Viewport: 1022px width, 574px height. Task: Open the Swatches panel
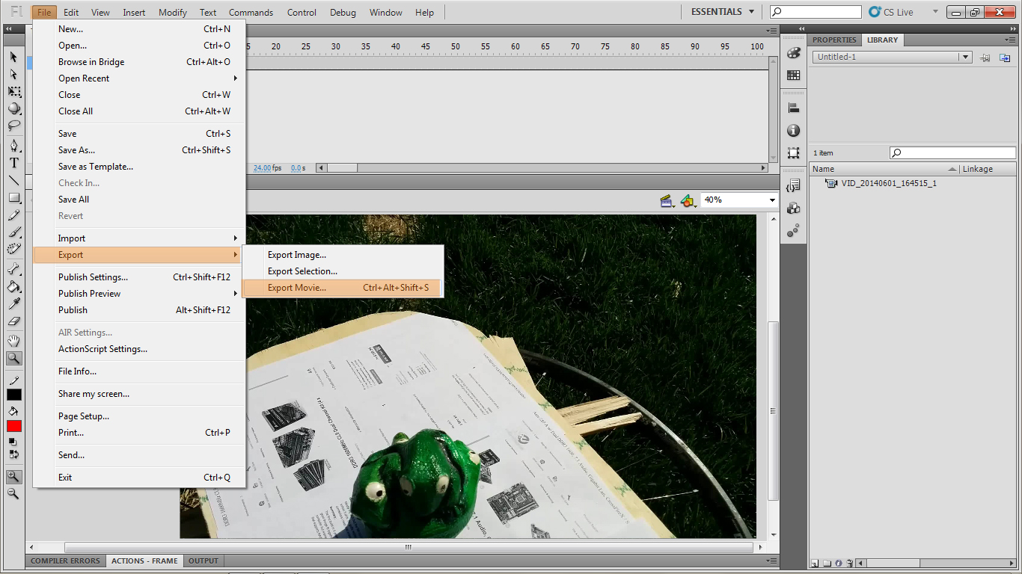click(x=793, y=75)
